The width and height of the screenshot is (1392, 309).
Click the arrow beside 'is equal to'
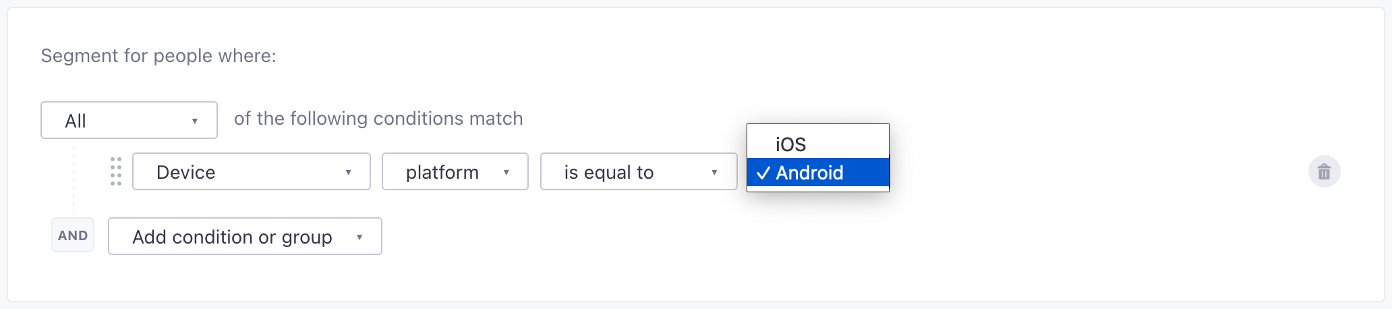coord(714,173)
